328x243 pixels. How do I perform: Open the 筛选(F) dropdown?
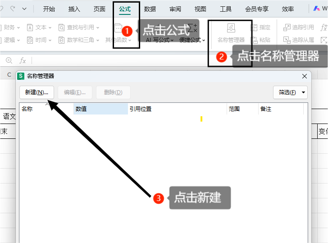tap(290, 92)
